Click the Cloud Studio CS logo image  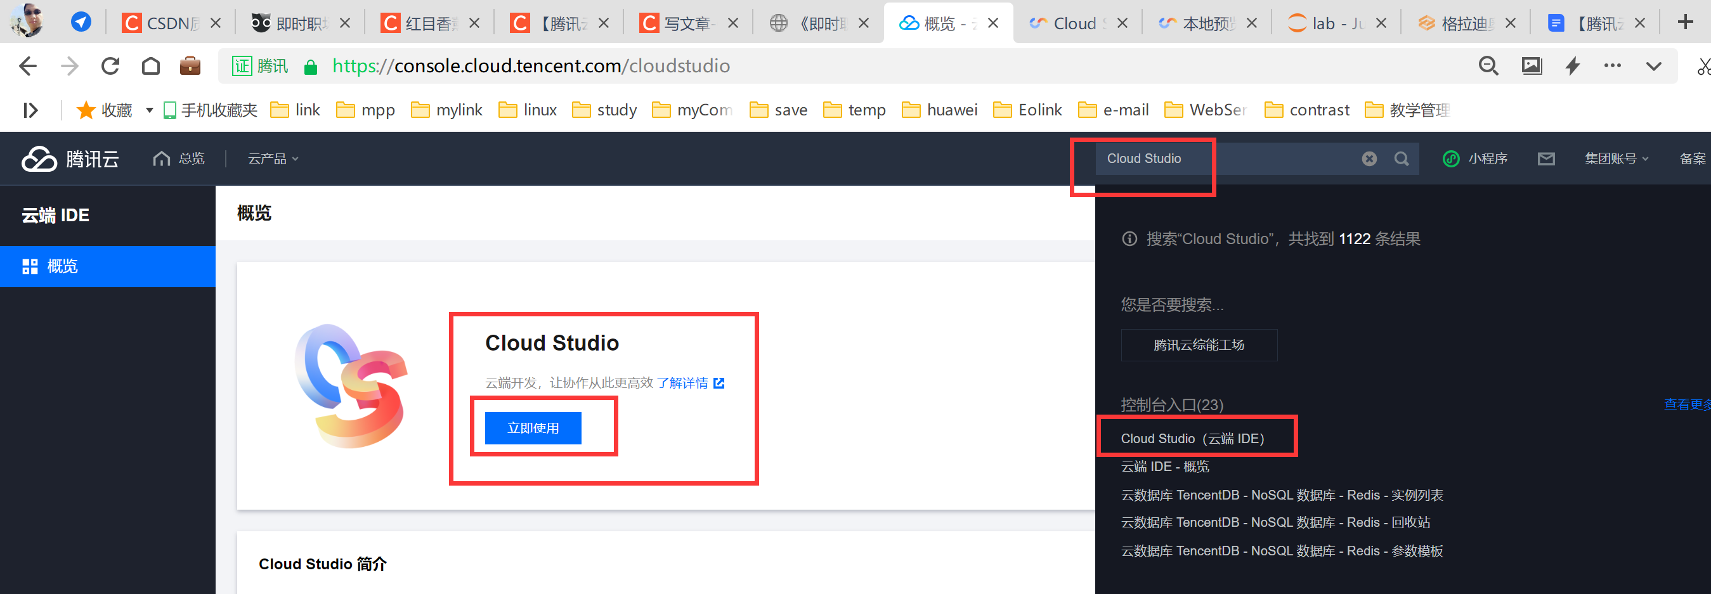(351, 385)
